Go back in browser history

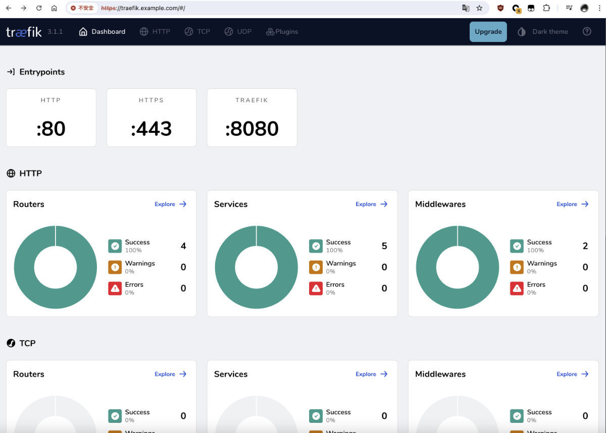(9, 8)
